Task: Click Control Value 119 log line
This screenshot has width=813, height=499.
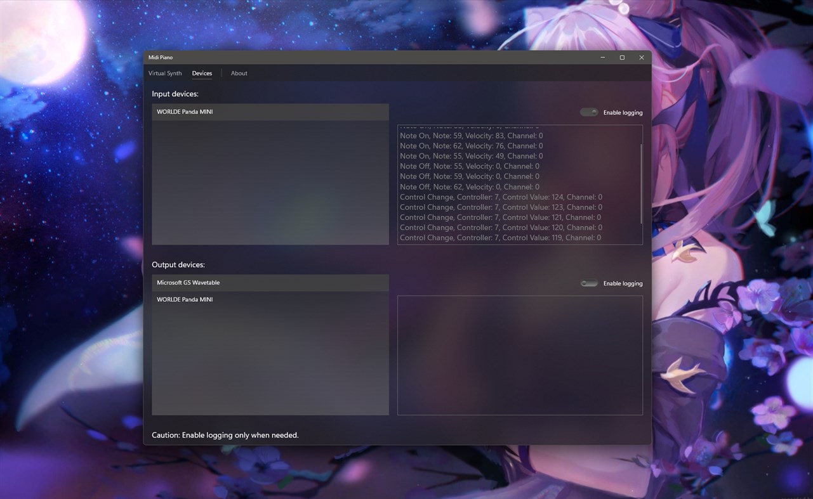Action: pos(500,238)
